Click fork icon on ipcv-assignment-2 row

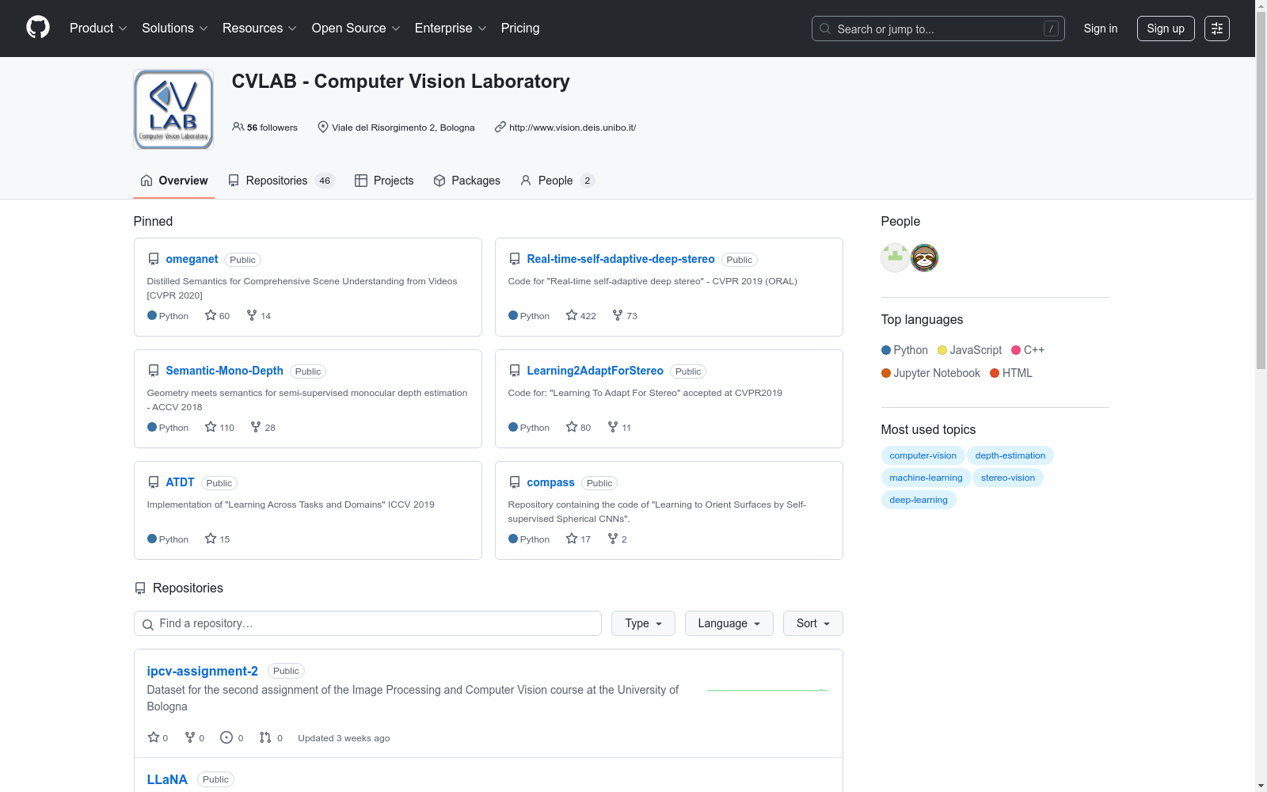(x=190, y=737)
